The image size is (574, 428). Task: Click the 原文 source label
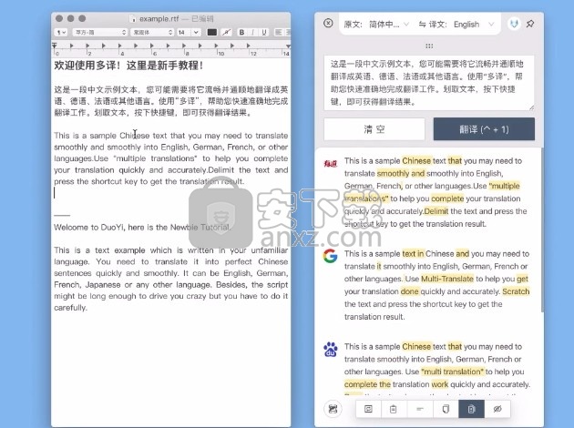pos(353,25)
